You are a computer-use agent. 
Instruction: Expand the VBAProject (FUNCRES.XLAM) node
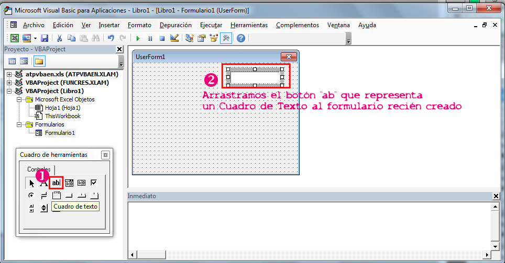9,83
